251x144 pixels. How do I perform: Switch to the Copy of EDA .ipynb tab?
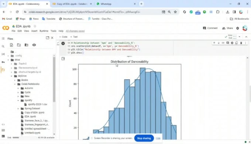tap(72, 4)
